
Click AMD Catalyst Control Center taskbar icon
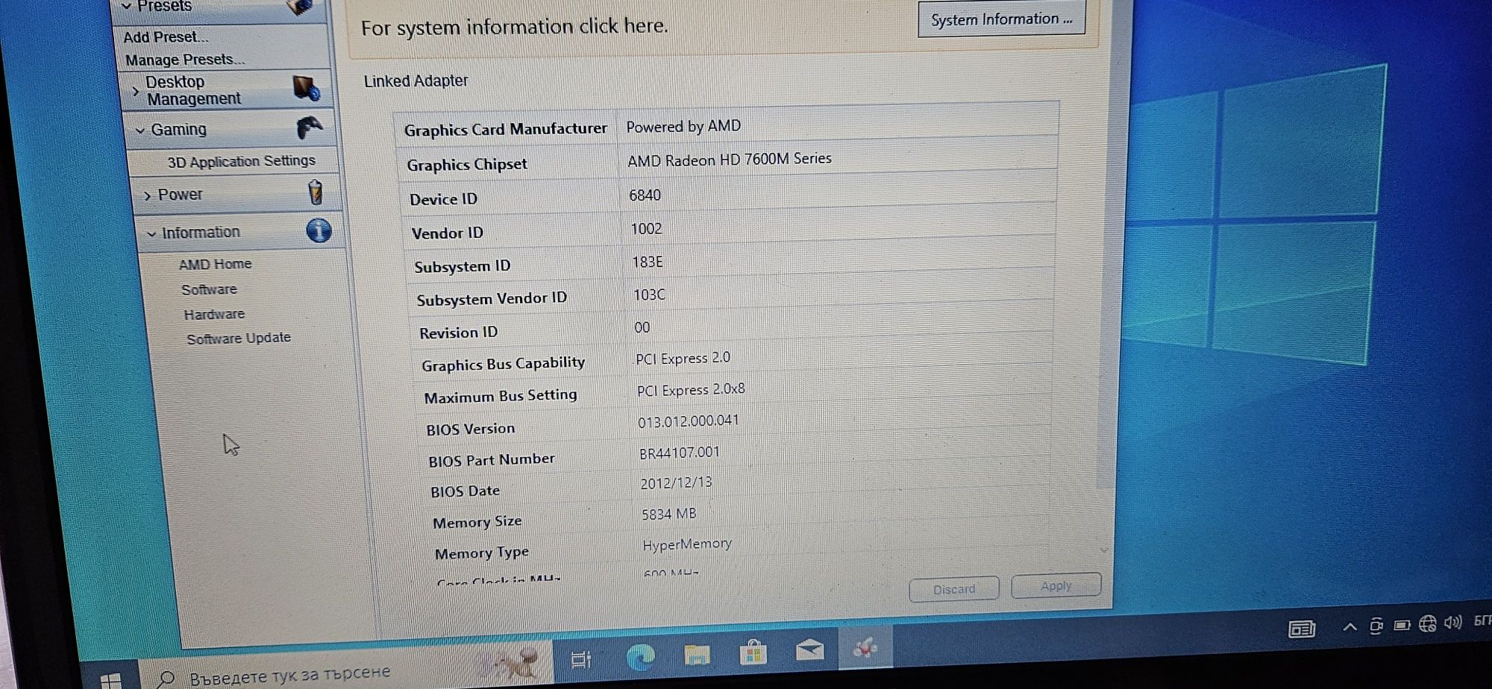point(865,647)
